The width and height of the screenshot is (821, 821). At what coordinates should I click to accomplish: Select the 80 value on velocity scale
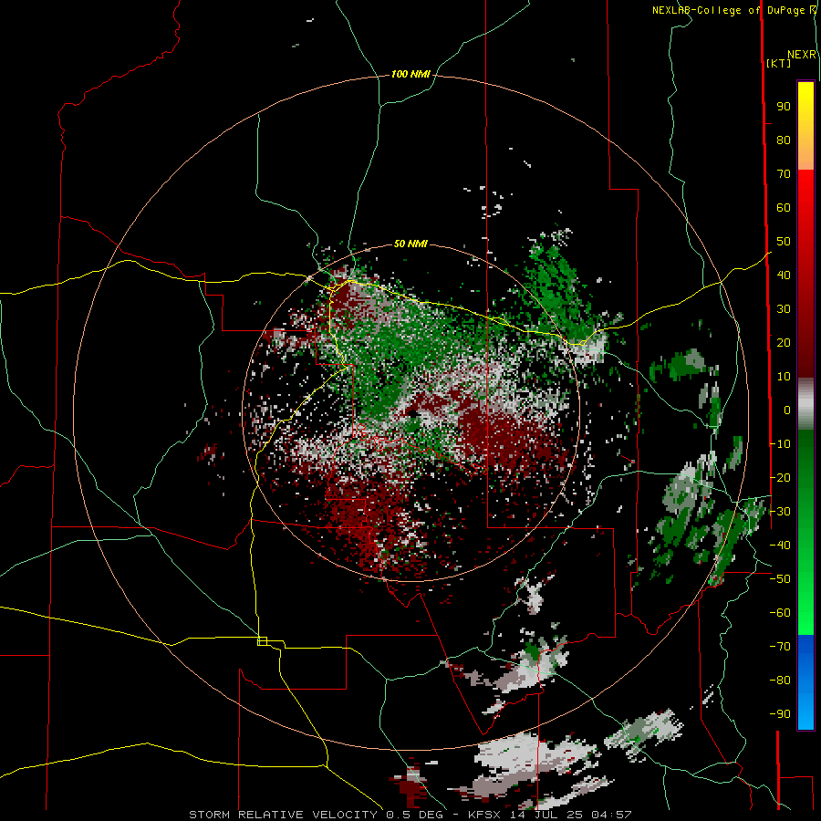coord(784,140)
